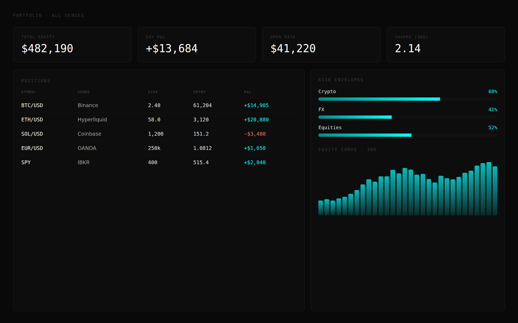Screen dimensions: 518x323
Task: Click the Hyperliquid venue cell
Action: pos(92,120)
